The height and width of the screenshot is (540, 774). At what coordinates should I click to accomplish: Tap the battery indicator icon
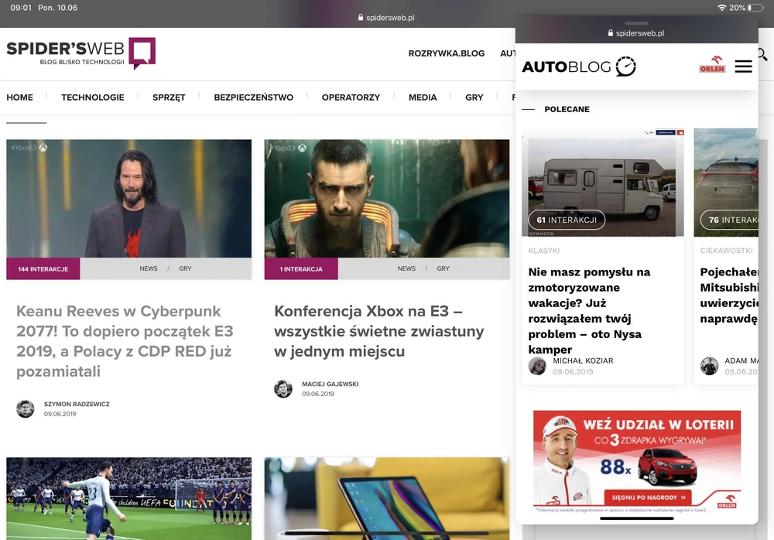[755, 8]
